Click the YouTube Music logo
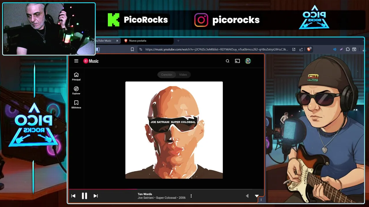The image size is (369, 207). [x=91, y=61]
